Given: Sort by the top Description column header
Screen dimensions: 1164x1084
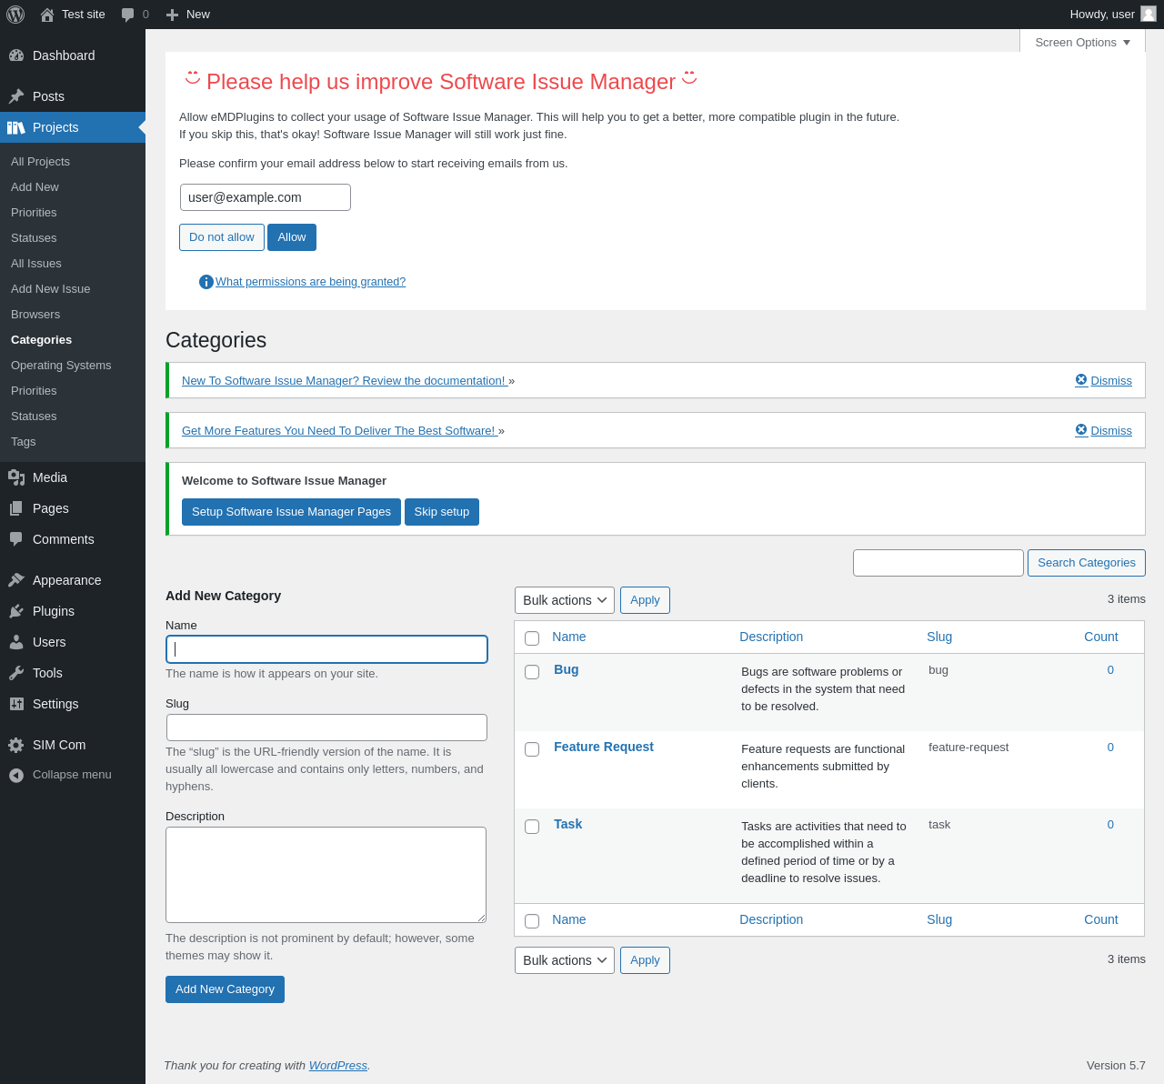Looking at the screenshot, I should pos(771,637).
